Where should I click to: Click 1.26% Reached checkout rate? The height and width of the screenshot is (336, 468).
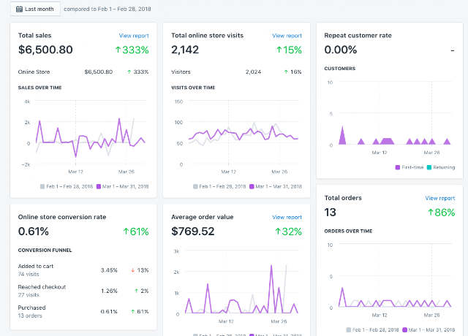(109, 291)
